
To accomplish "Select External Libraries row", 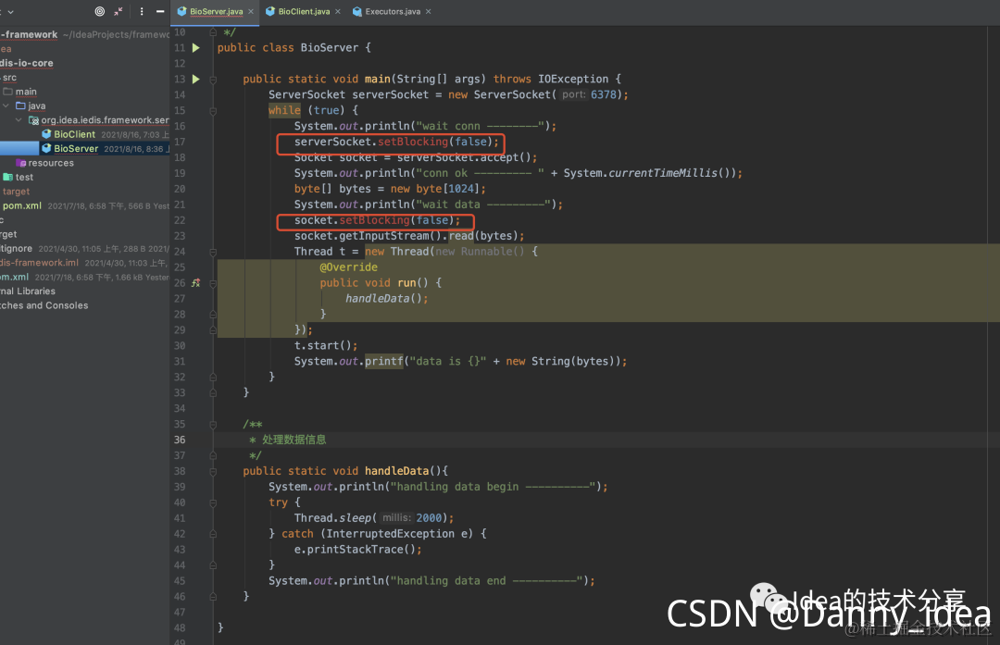I will click(x=85, y=291).
